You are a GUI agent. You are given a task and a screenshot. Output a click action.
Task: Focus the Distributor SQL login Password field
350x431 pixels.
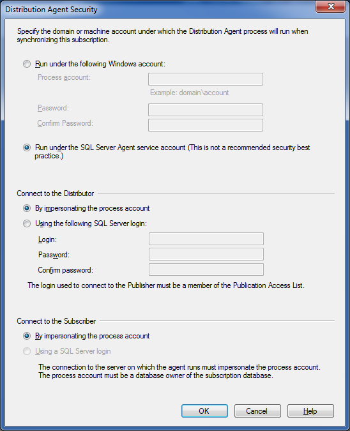[x=206, y=254]
